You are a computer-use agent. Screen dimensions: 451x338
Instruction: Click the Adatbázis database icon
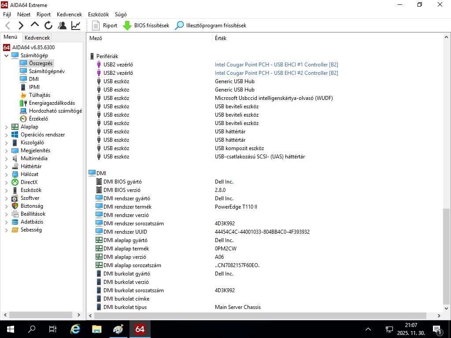(15, 222)
